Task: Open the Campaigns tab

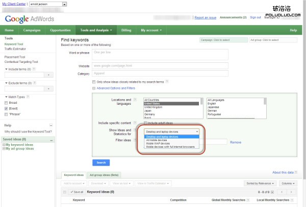Action: coord(32,30)
